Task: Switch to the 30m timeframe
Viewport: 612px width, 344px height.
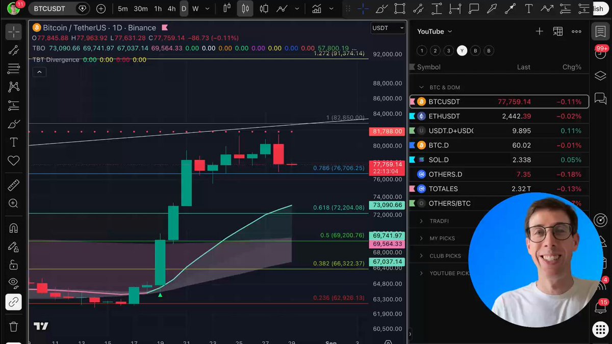Action: click(x=141, y=9)
